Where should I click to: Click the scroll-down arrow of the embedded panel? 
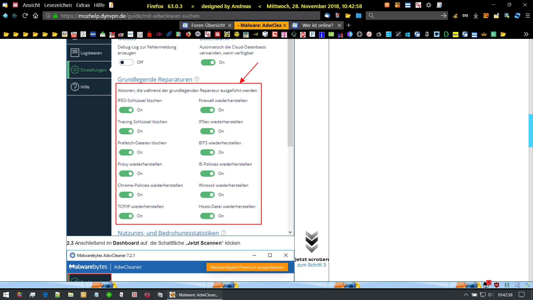click(x=290, y=232)
